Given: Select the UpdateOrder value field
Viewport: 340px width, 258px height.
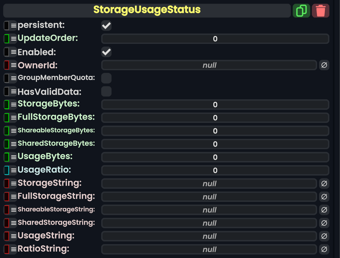Looking at the screenshot, I should tap(215, 38).
